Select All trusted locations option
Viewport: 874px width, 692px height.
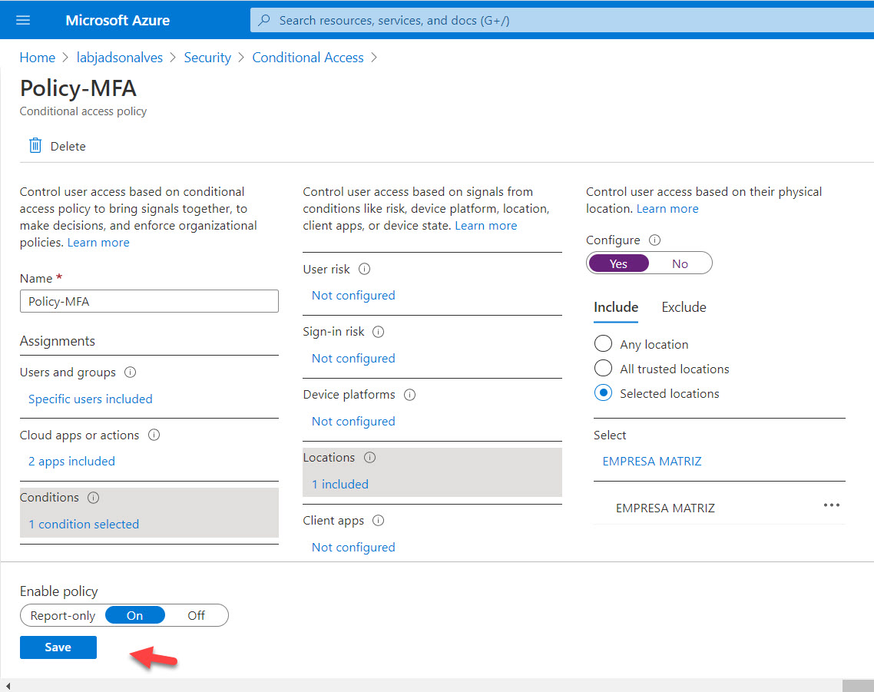(604, 369)
